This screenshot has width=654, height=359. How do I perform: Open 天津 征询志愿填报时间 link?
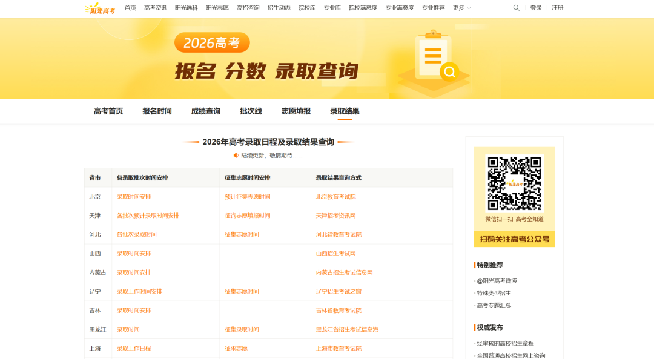pos(247,216)
